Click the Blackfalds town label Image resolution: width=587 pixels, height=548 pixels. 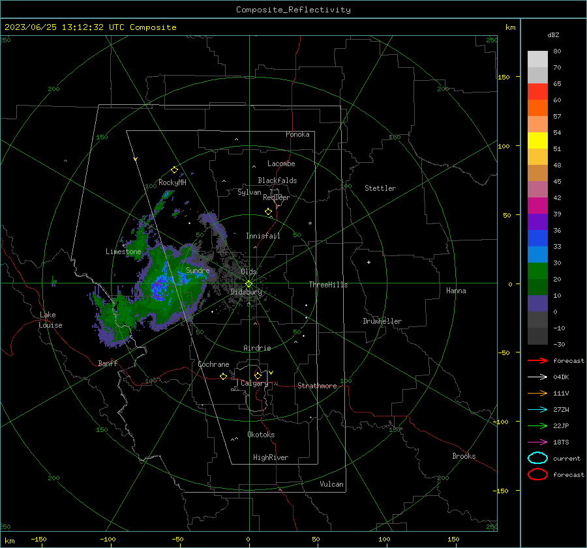[277, 180]
